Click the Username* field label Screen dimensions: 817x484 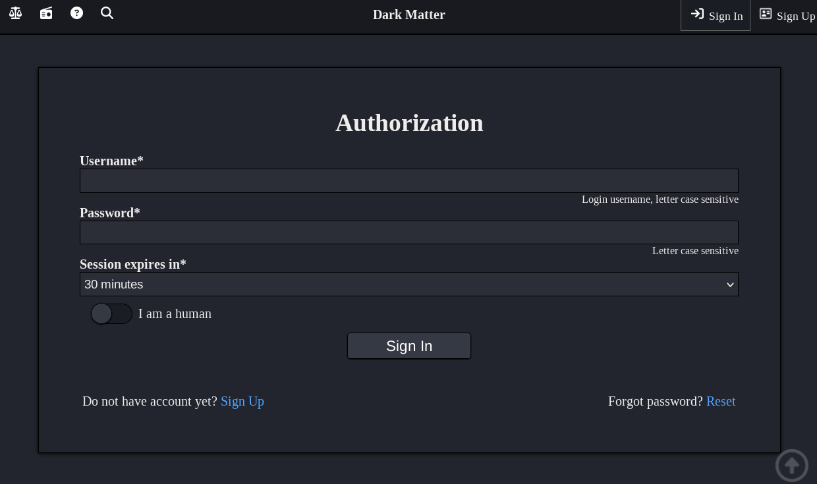(x=111, y=161)
